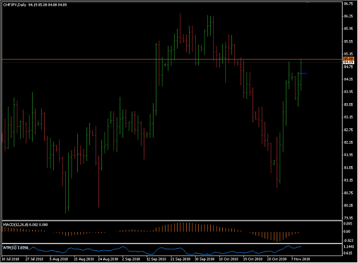Click the 2 Sep 2010 date label

click(131, 259)
